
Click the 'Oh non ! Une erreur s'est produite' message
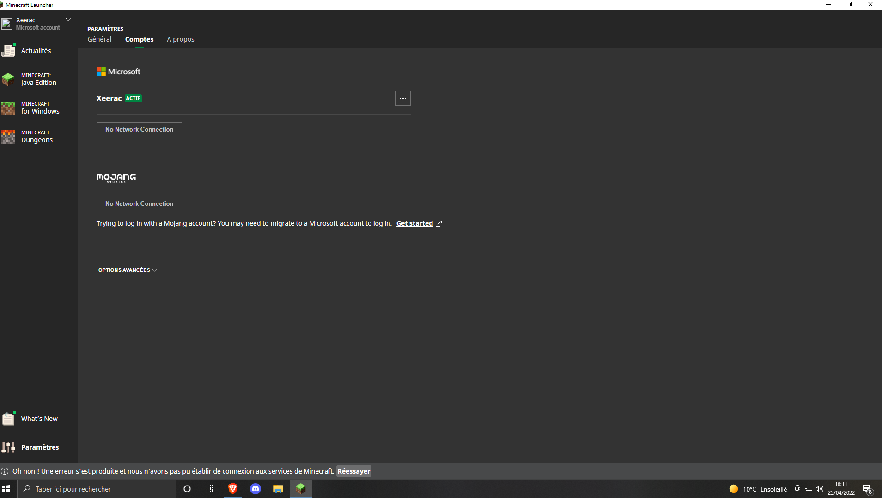click(x=173, y=471)
